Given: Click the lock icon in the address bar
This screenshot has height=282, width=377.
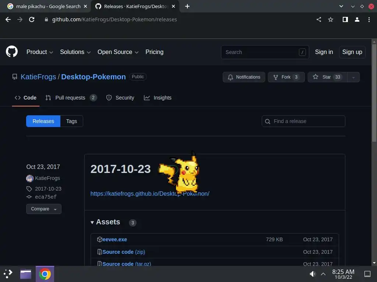Looking at the screenshot, I should click(46, 19).
